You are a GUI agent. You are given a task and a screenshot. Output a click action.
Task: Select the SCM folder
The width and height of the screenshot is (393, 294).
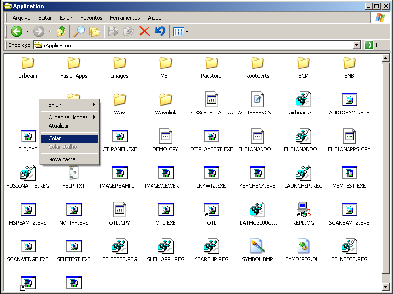pyautogui.click(x=303, y=63)
